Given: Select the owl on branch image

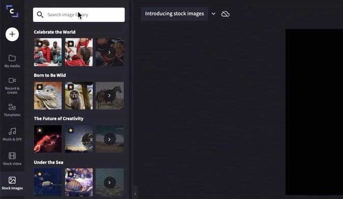Looking at the screenshot, I should click(79, 96).
